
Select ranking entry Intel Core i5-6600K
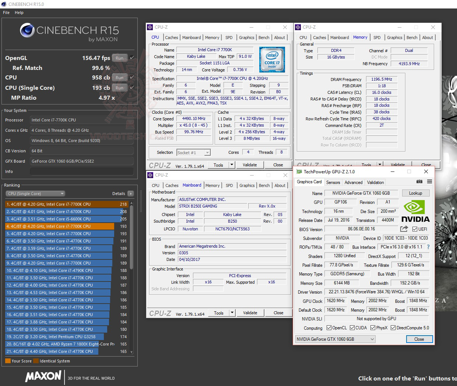pyautogui.click(x=66, y=219)
